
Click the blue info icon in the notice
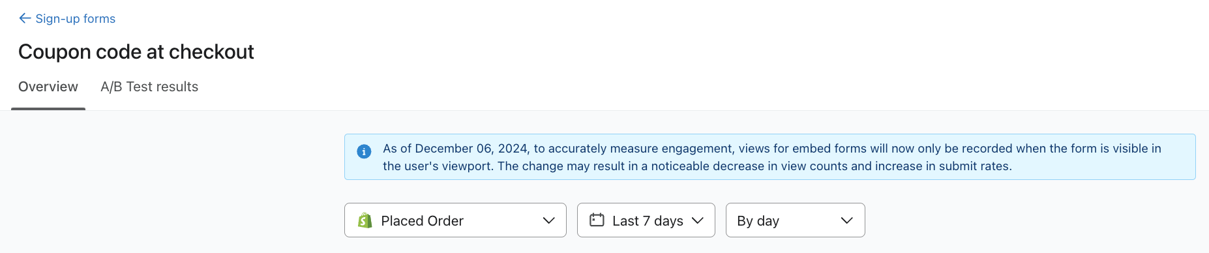[364, 151]
